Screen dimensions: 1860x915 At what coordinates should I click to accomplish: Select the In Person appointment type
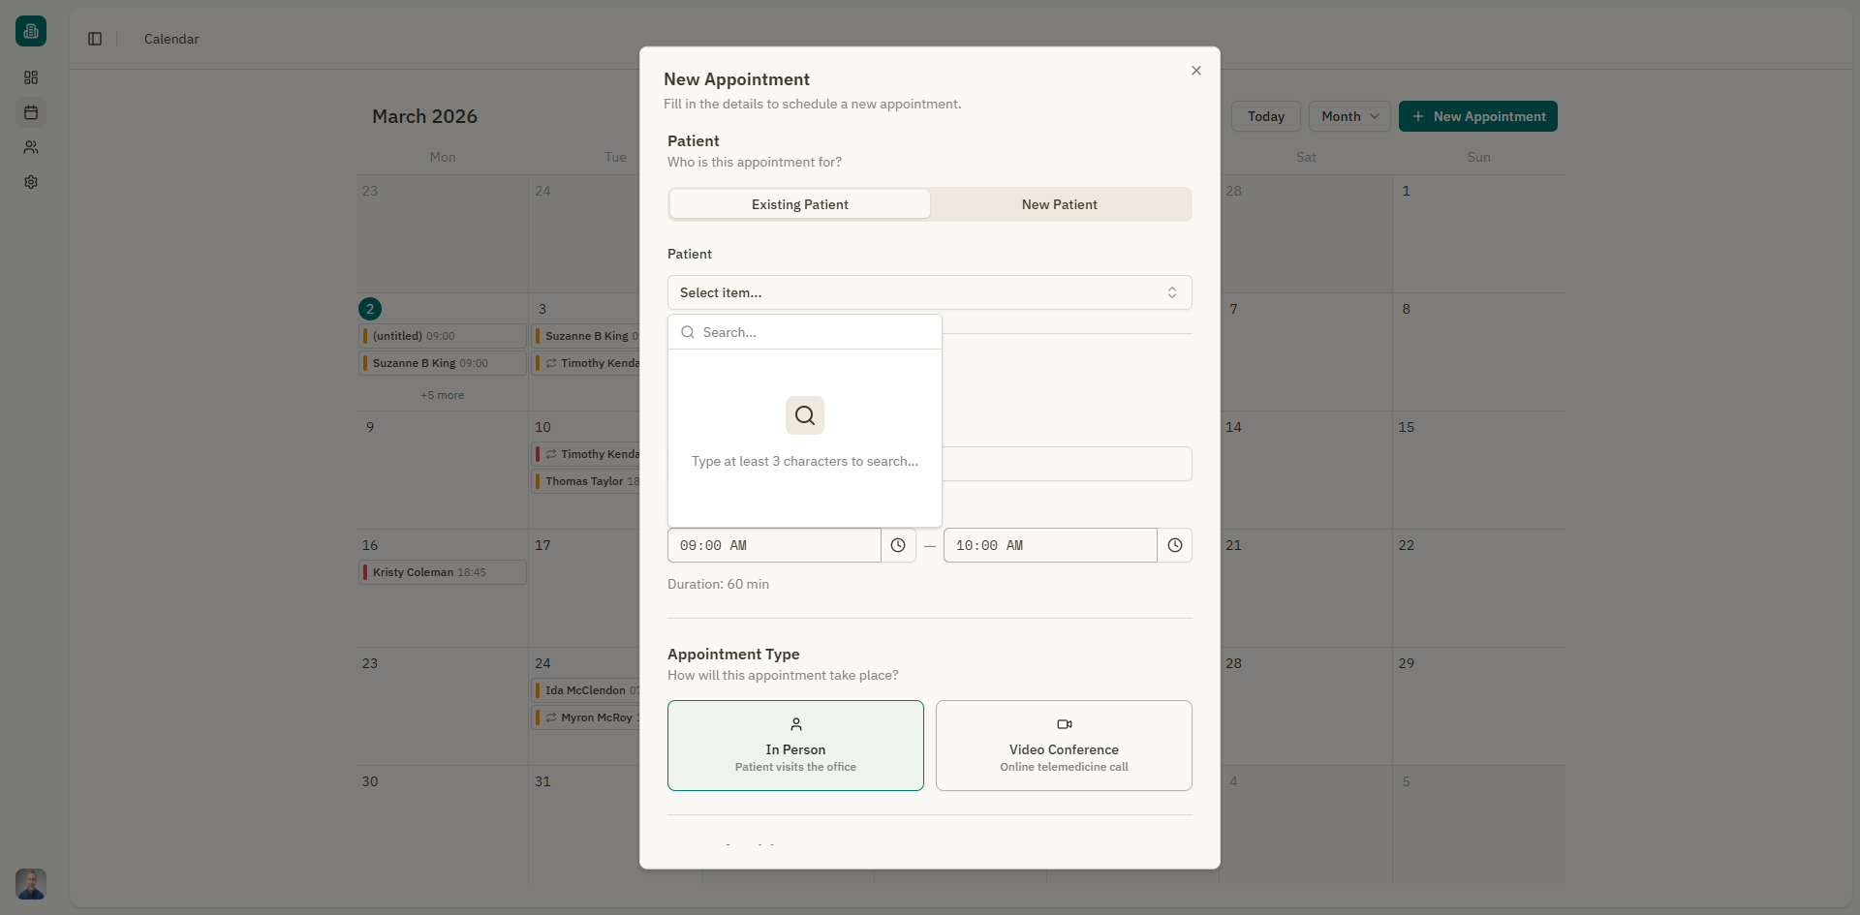point(795,746)
